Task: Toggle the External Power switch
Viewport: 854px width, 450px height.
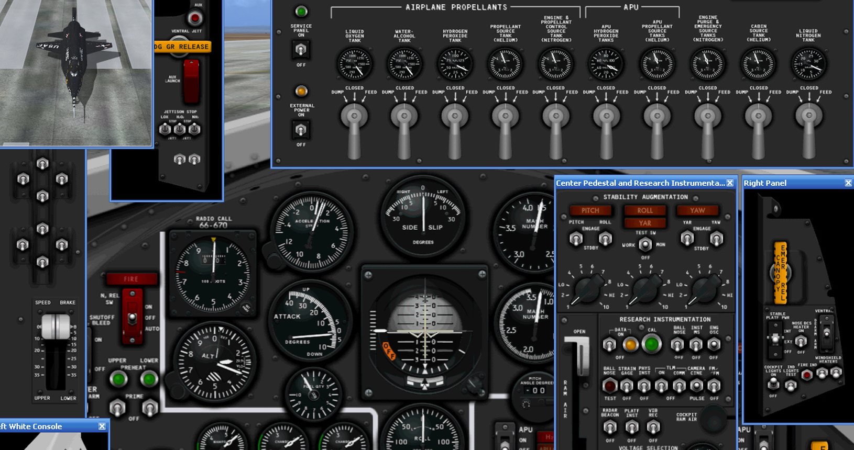Action: [x=301, y=129]
